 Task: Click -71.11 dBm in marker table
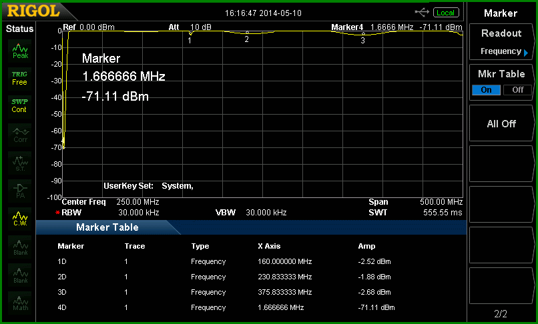376,307
